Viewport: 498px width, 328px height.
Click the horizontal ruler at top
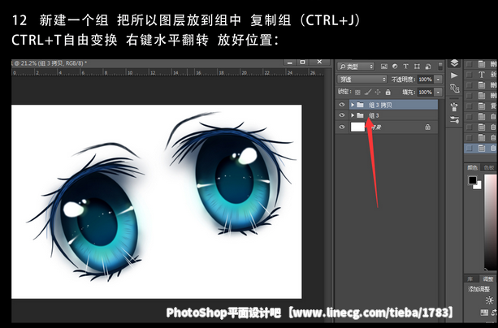click(x=167, y=72)
